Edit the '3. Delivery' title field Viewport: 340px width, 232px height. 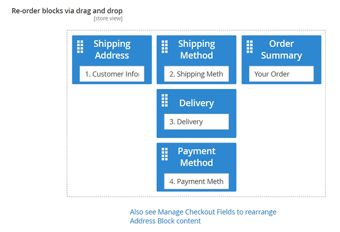tap(196, 122)
